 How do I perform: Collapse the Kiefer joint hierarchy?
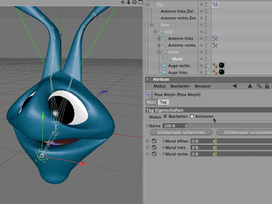tap(159, 52)
